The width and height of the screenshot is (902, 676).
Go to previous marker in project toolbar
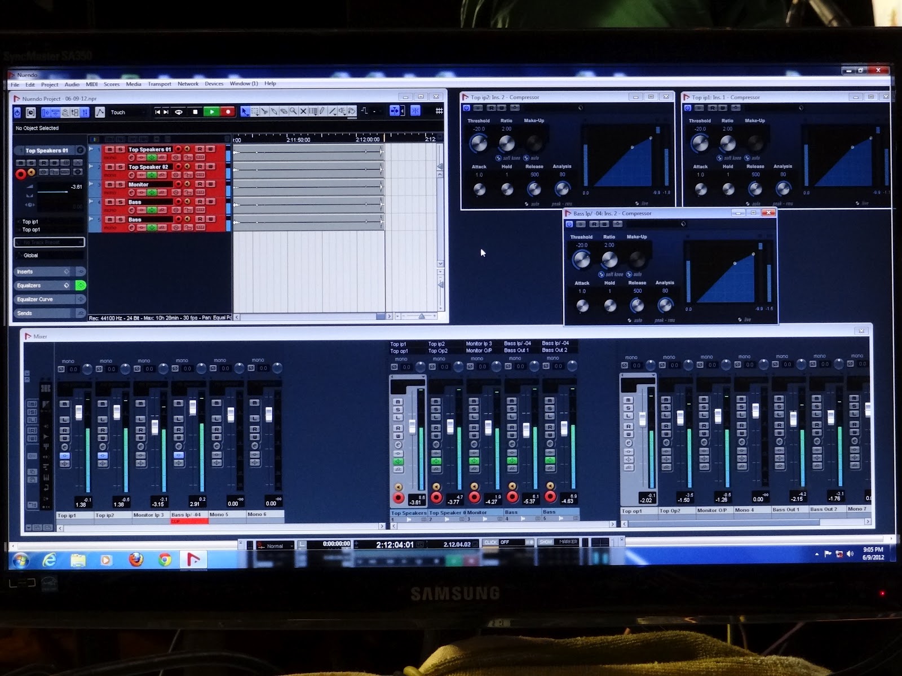(157, 112)
